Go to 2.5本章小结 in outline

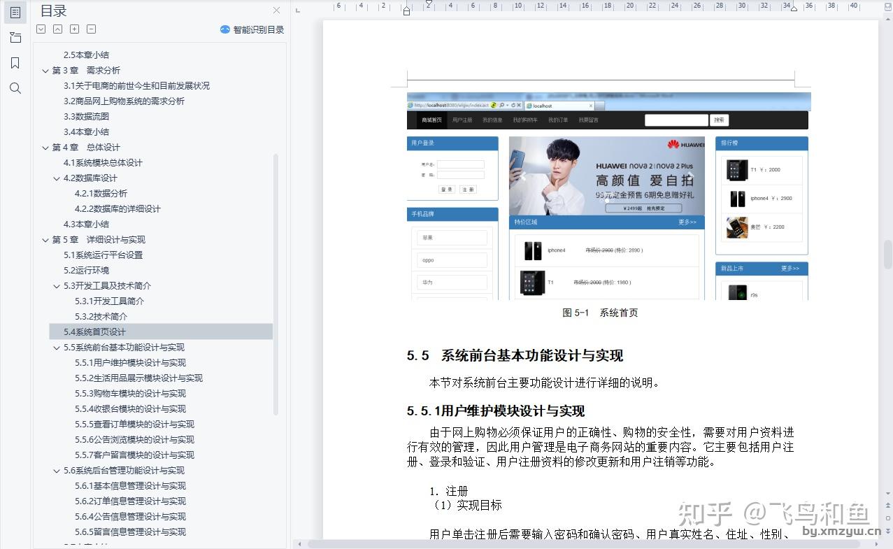coord(86,55)
